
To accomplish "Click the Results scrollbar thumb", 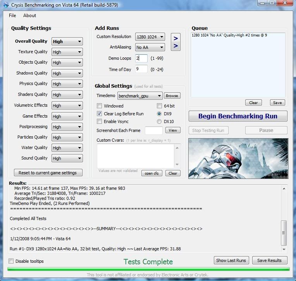I will click(x=284, y=233).
